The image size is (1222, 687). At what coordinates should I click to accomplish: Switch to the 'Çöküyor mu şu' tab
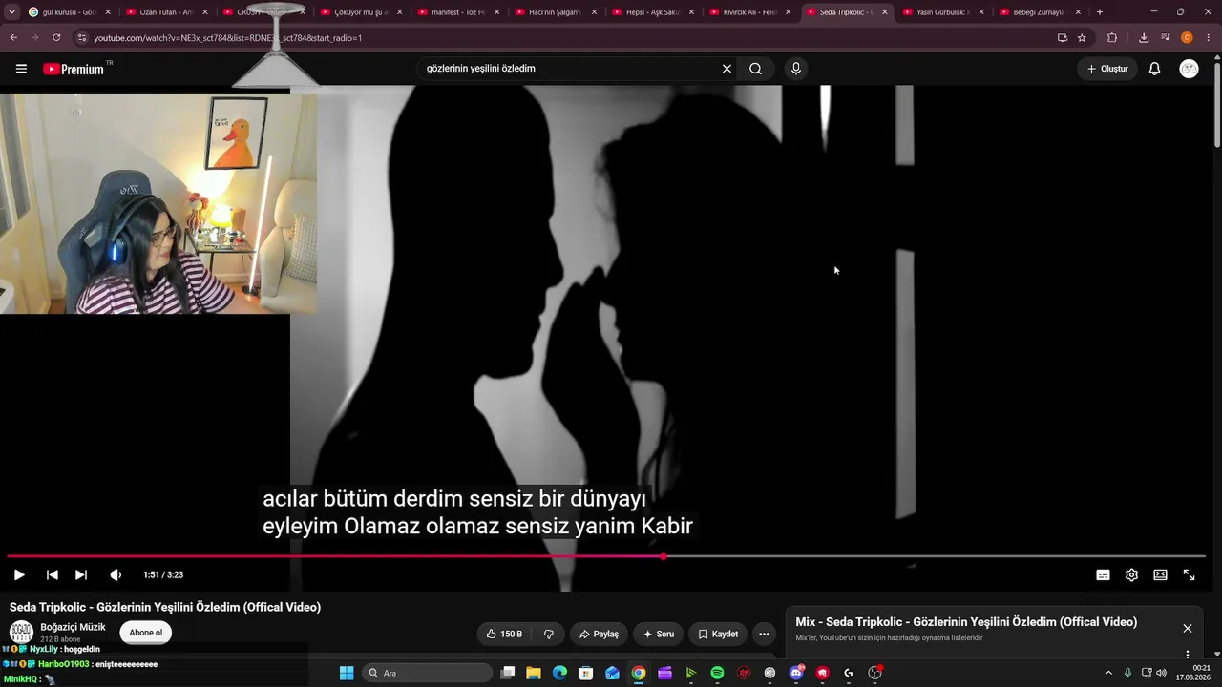(362, 12)
